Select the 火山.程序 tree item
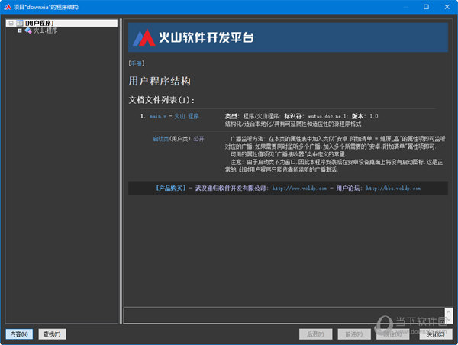 [x=46, y=31]
